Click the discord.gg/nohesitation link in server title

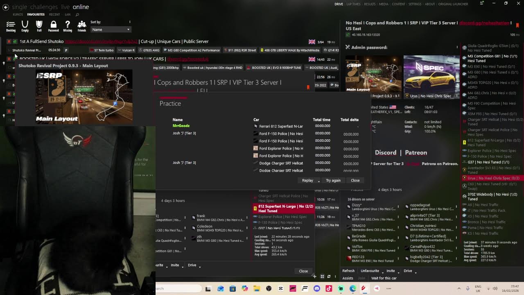(x=484, y=23)
